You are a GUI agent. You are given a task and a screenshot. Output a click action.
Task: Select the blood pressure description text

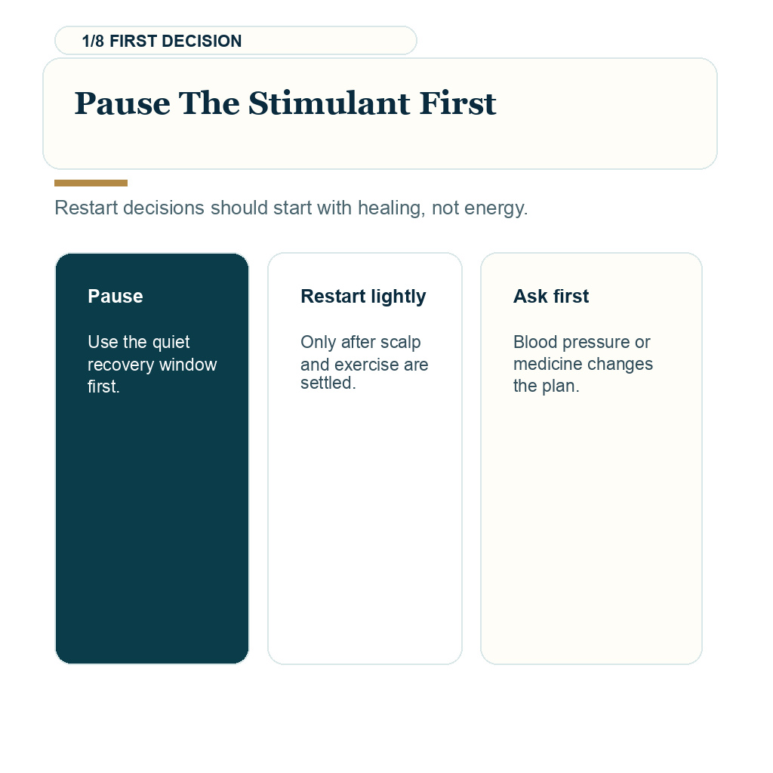point(583,364)
